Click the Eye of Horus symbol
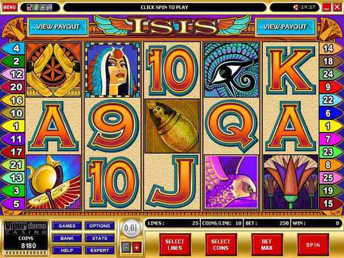The image size is (344, 258). [x=232, y=70]
